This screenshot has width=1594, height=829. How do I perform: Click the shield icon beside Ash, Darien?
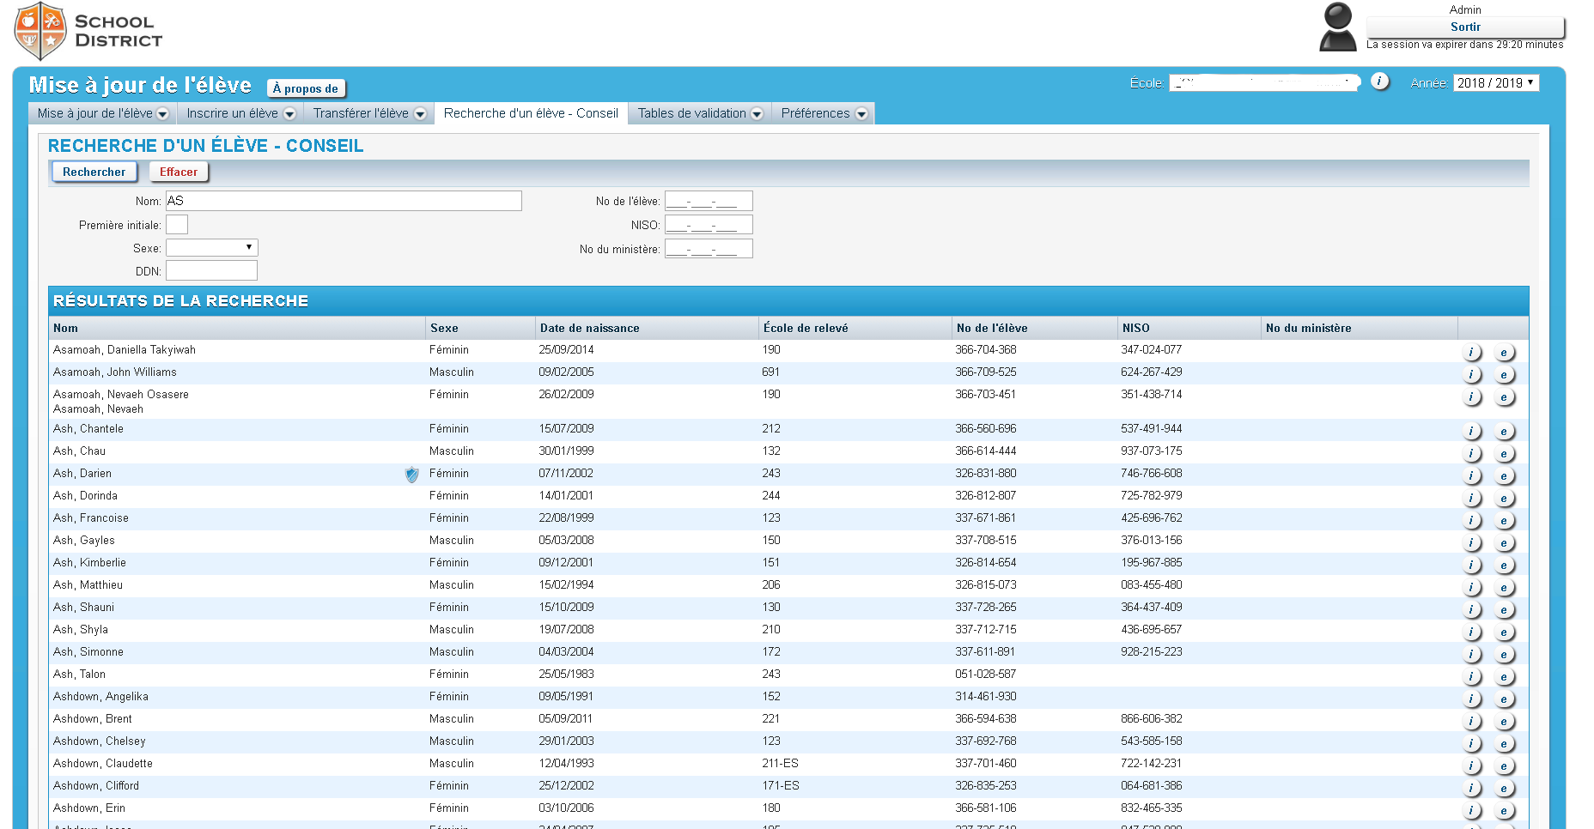(x=412, y=475)
